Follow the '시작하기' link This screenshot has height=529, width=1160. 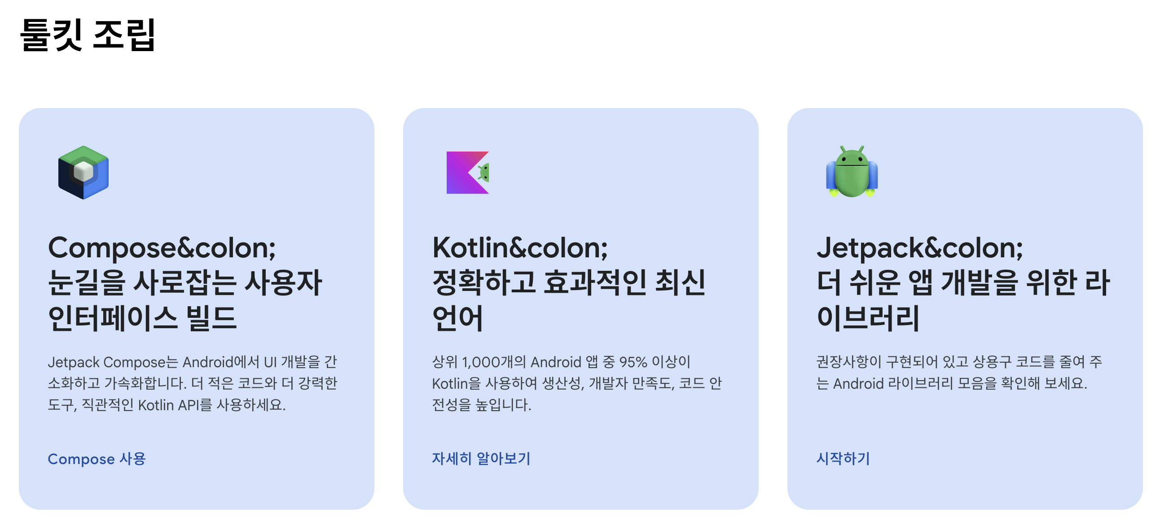click(843, 458)
